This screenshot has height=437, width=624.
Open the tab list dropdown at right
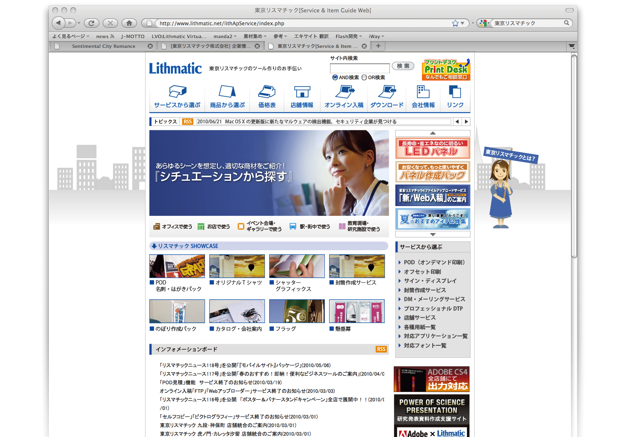point(571,46)
